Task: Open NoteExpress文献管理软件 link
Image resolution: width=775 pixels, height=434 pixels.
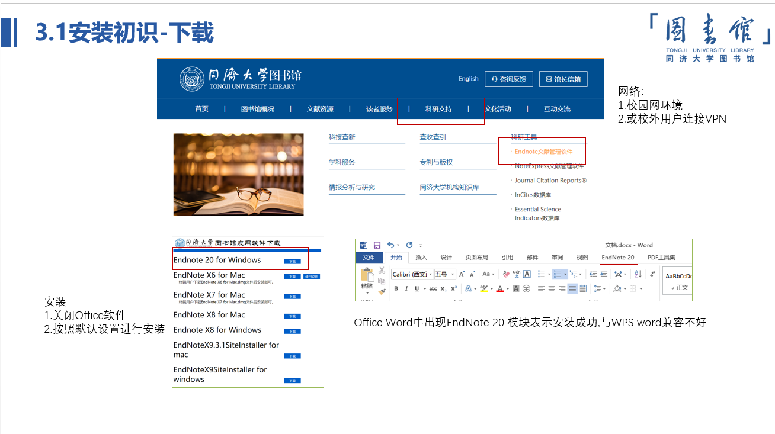Action: tap(549, 166)
